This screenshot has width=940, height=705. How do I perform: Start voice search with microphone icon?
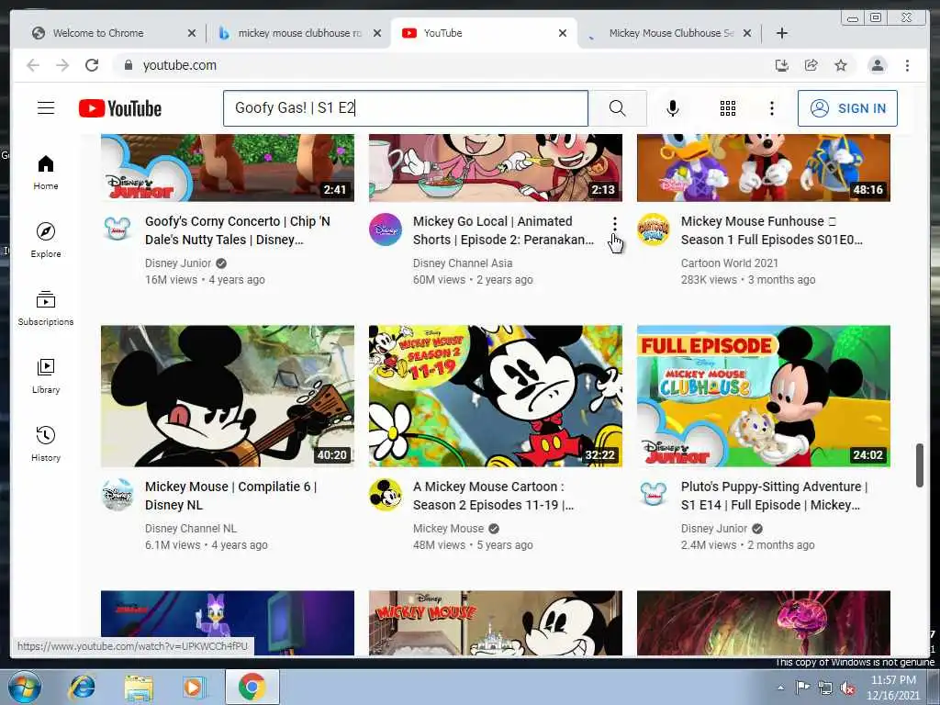[673, 108]
